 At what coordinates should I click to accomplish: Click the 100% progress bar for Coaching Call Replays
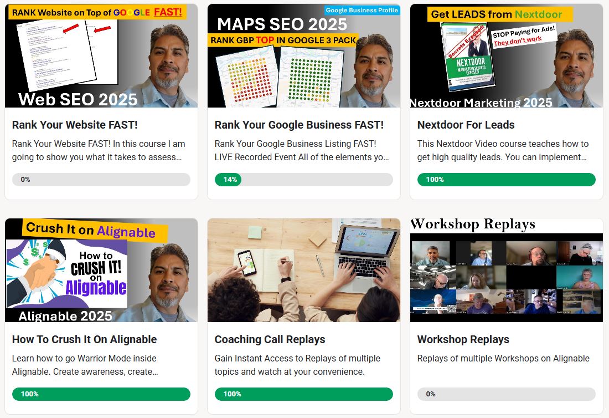[x=304, y=394]
